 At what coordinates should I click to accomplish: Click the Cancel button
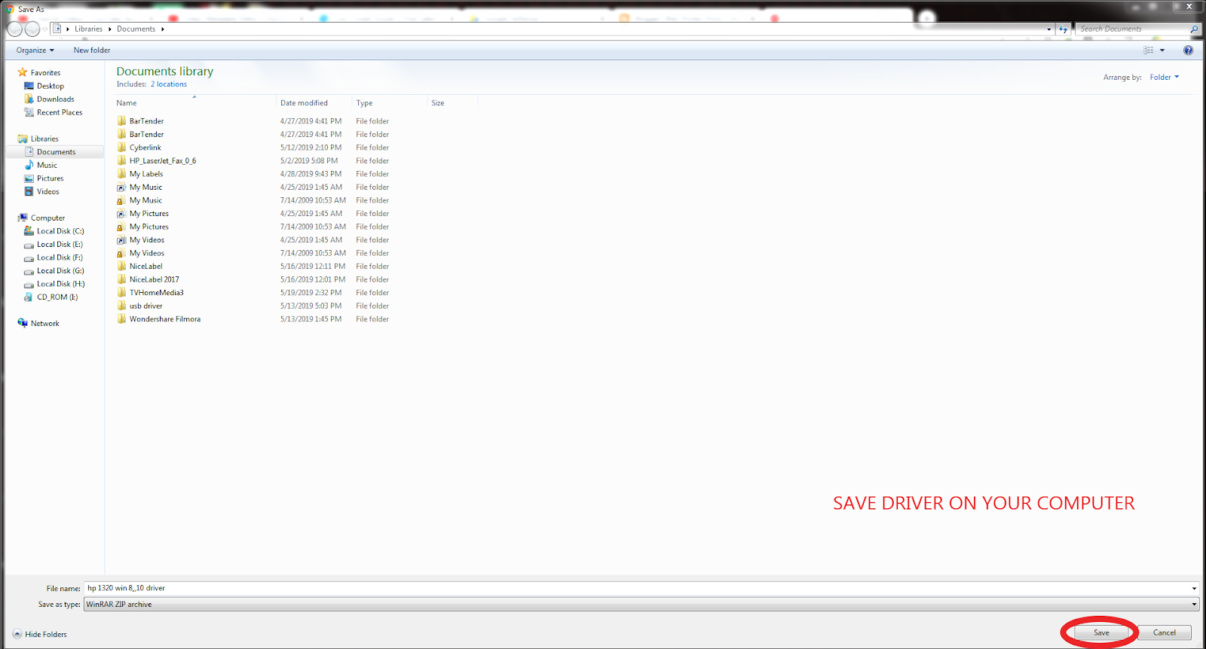pyautogui.click(x=1165, y=632)
